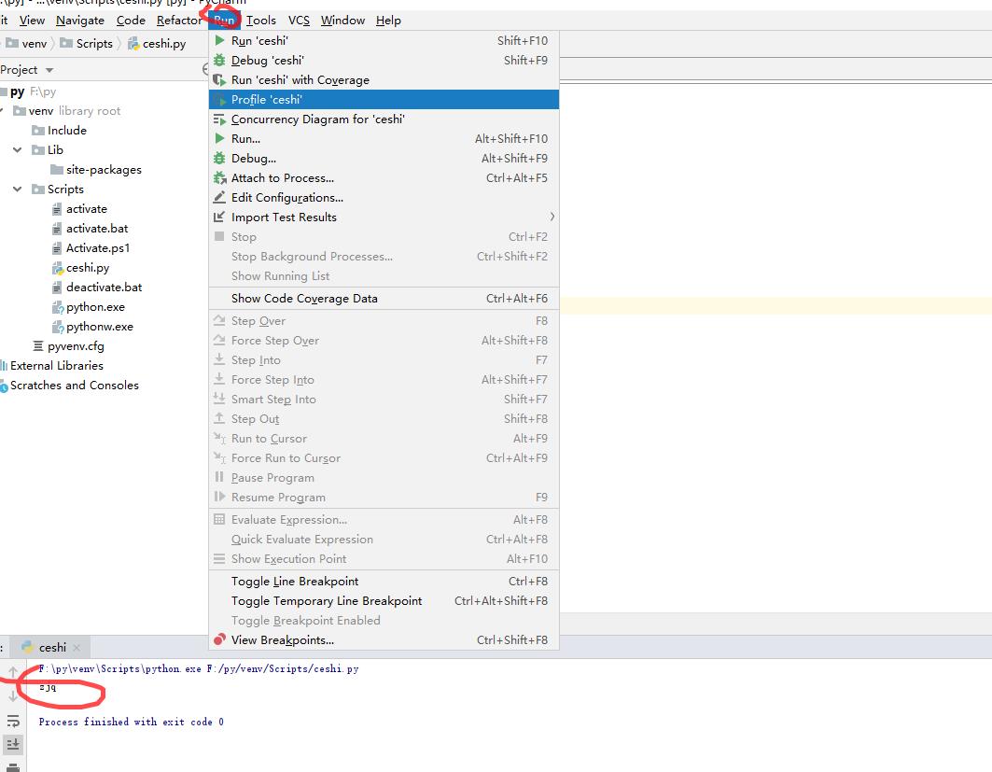992x772 pixels.
Task: Open the Navigate menu
Action: click(80, 21)
